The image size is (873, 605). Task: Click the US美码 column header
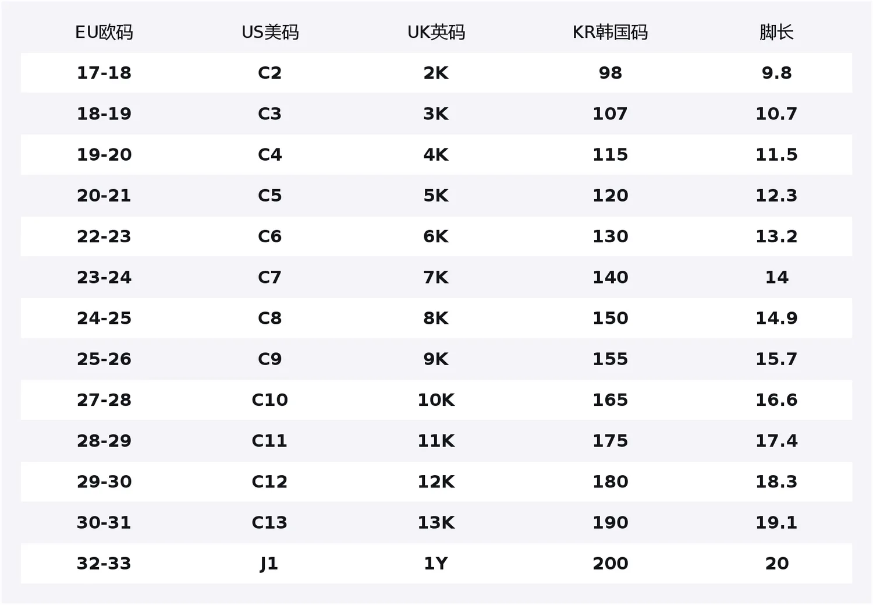270,32
